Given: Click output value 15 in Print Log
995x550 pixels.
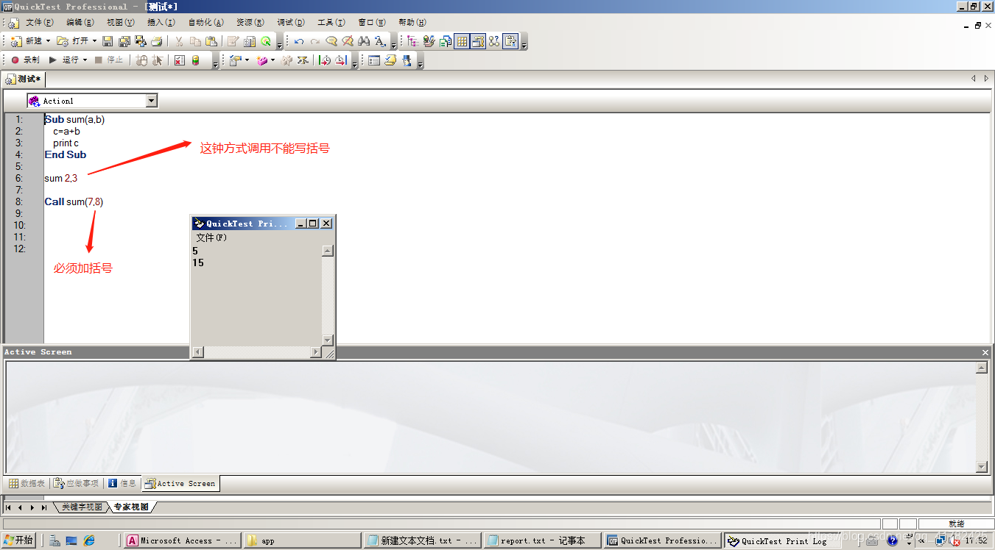Looking at the screenshot, I should [198, 262].
